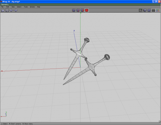Select face selection mode cube icon
161x125 pixels.
82,10
